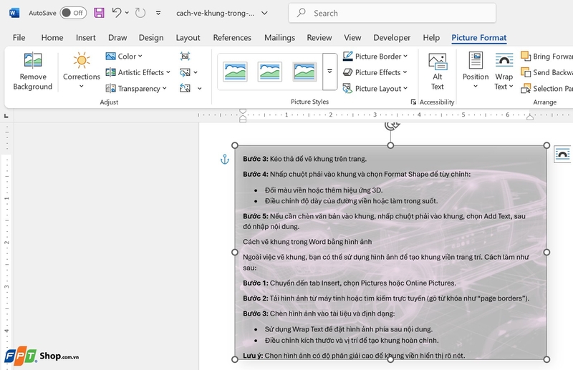Expand the Picture Styles gallery
The width and height of the screenshot is (573, 370).
coord(329,72)
